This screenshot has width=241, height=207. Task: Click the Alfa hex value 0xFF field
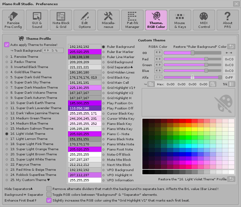pos(229,77)
